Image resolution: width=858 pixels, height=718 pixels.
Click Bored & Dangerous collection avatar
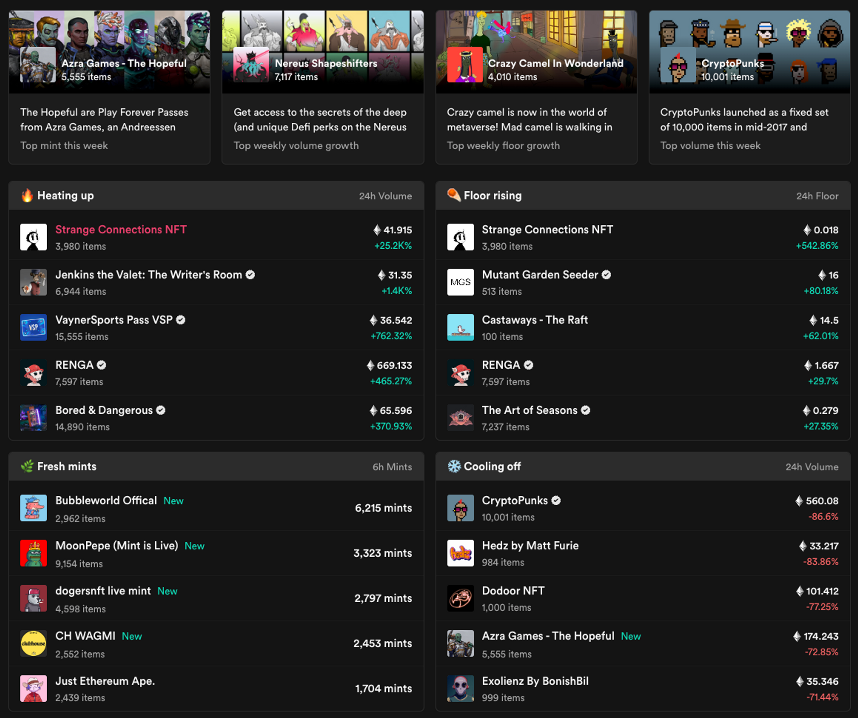click(x=33, y=417)
